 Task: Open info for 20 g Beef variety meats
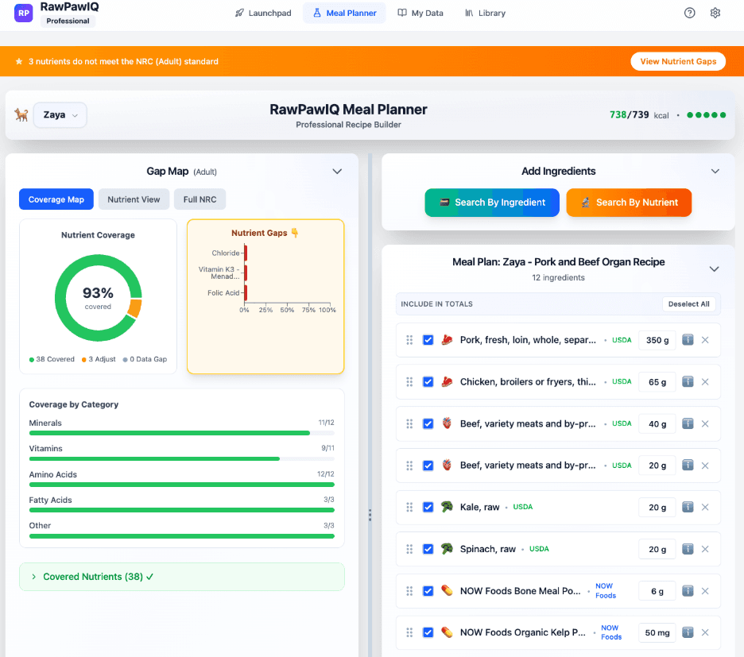click(688, 466)
